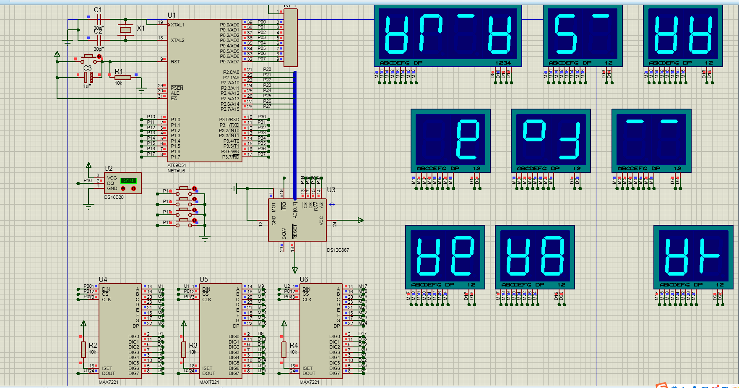Select the ground symbol below R1
Image resolution: width=739 pixels, height=388 pixels.
pyautogui.click(x=141, y=90)
